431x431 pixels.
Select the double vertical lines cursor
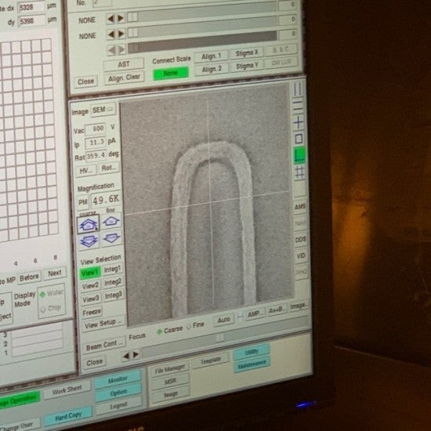pos(298,89)
